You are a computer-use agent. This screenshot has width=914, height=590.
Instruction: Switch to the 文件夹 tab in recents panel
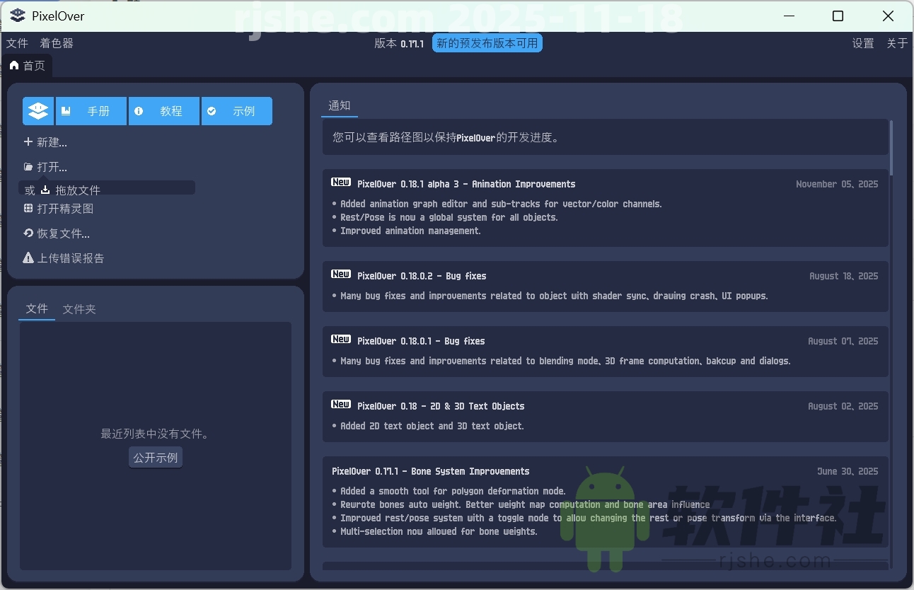[x=79, y=308]
